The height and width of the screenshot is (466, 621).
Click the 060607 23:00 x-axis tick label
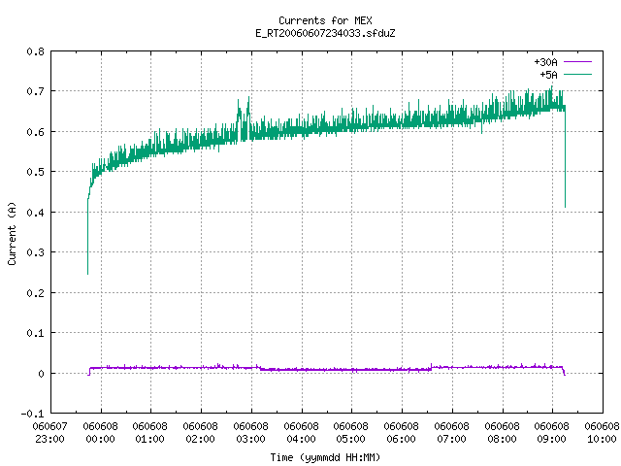(49, 432)
